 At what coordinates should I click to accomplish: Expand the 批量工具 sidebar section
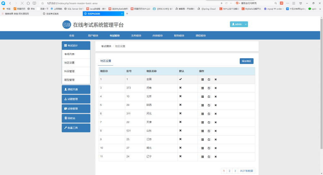click(76, 128)
